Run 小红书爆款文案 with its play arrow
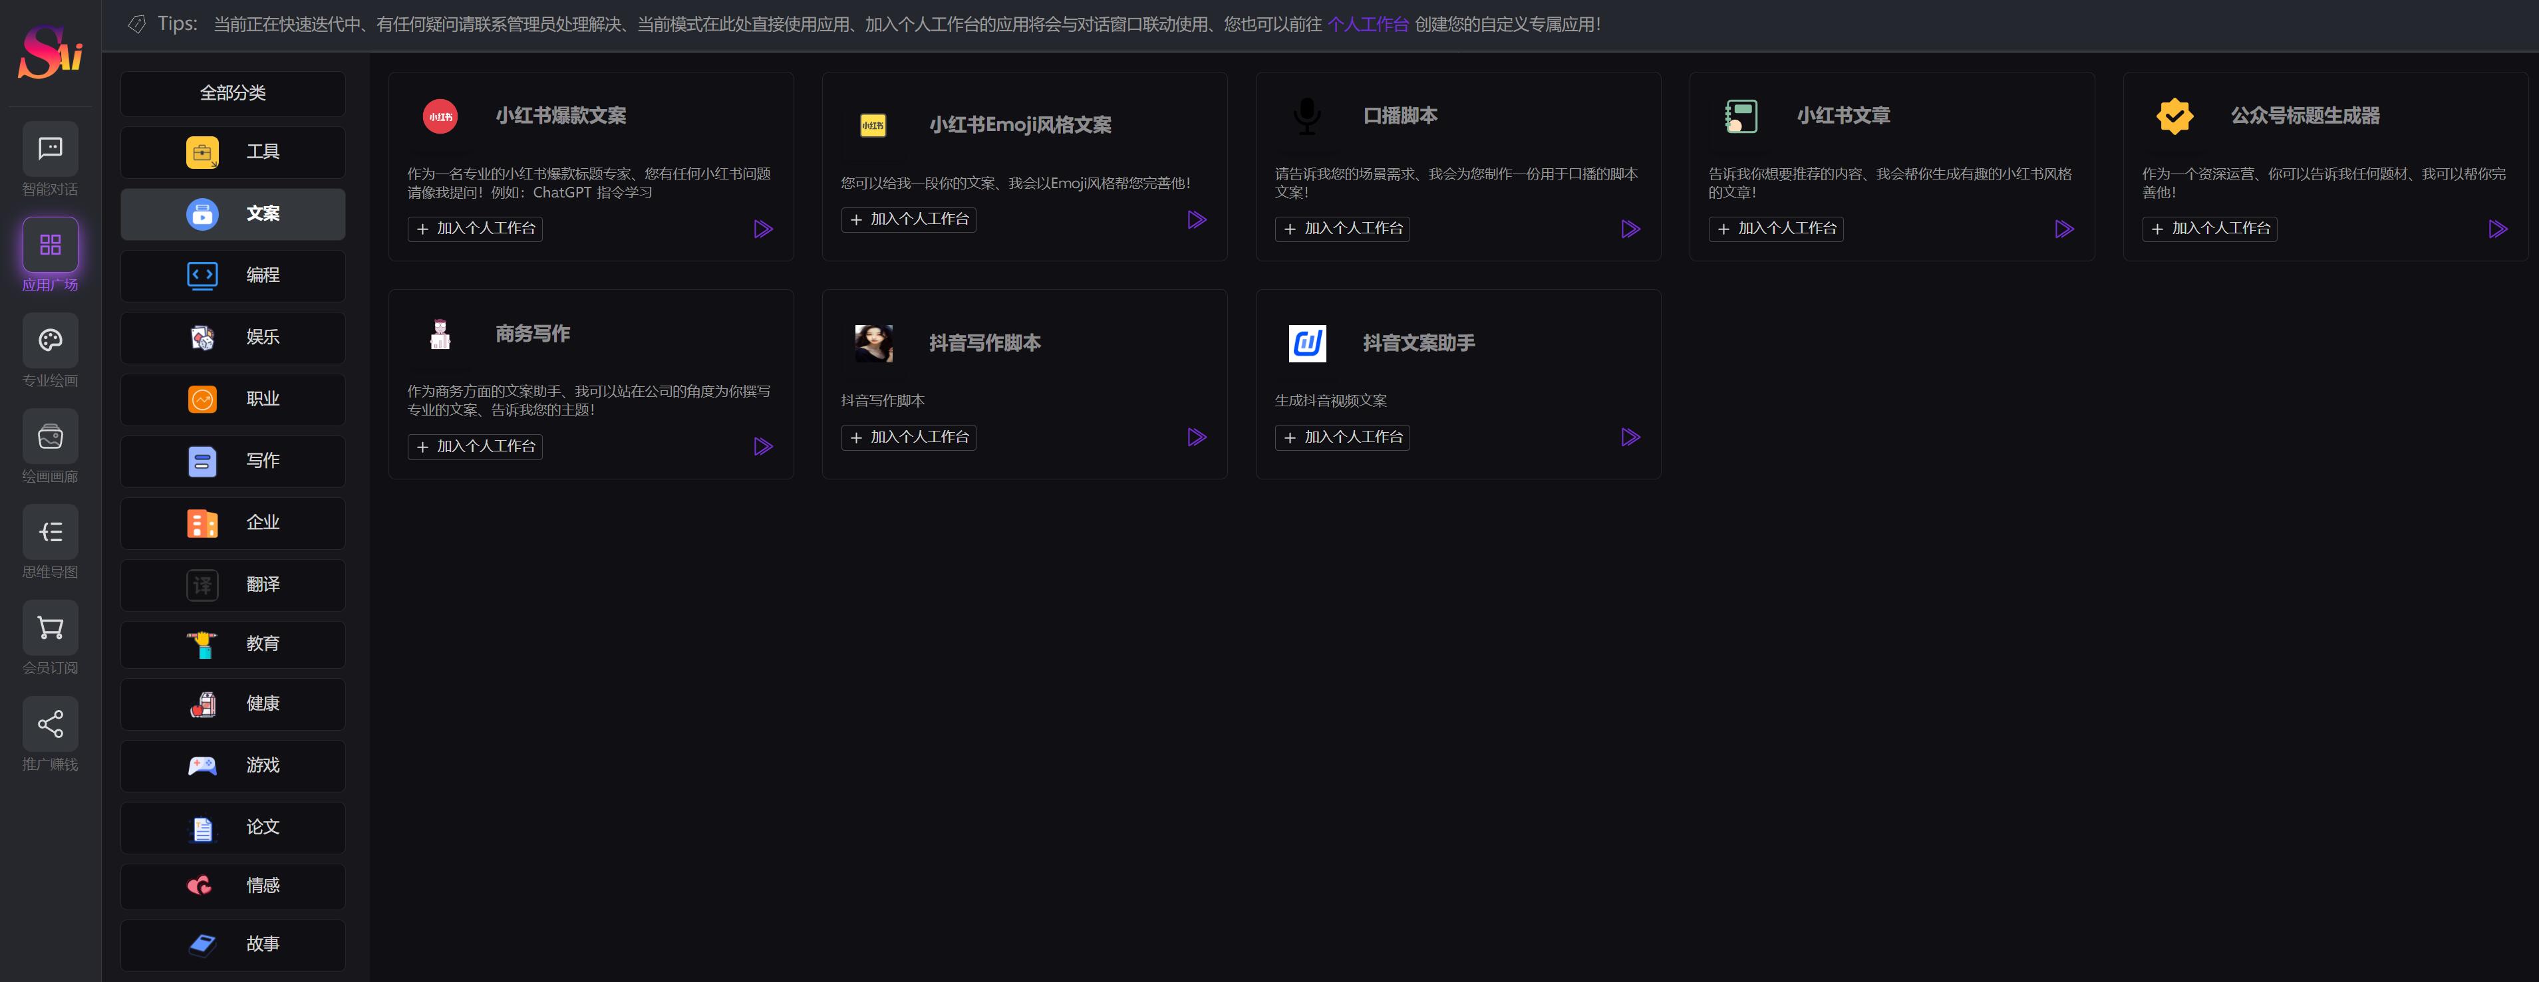 763,229
